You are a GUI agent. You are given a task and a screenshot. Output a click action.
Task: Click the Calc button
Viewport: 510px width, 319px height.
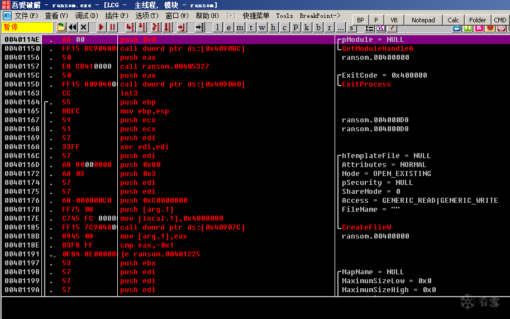[x=453, y=20]
